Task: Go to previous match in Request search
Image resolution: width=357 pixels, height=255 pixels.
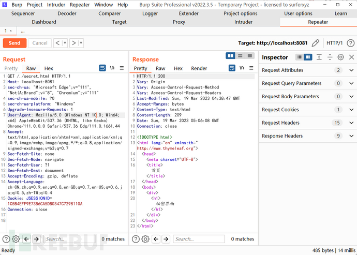Action: coord(26,239)
